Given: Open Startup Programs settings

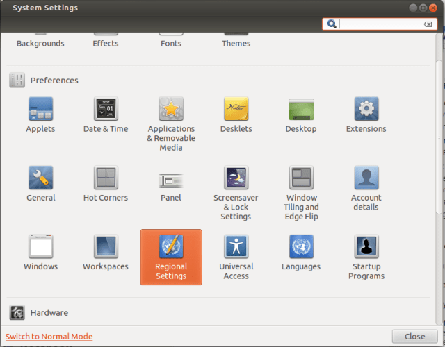Looking at the screenshot, I should pos(366,247).
